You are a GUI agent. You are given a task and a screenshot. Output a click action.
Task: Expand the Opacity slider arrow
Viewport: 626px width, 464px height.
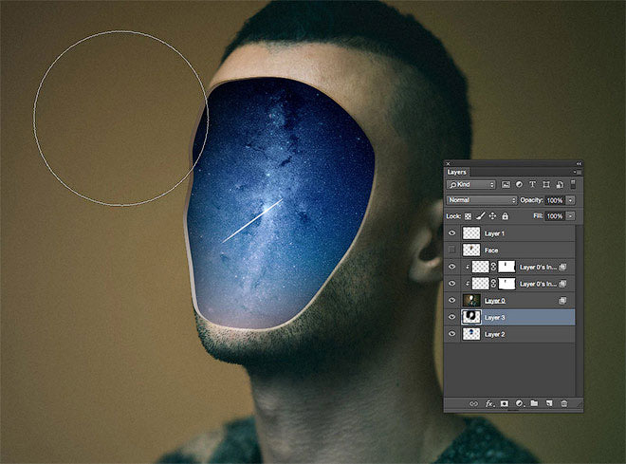coord(571,200)
